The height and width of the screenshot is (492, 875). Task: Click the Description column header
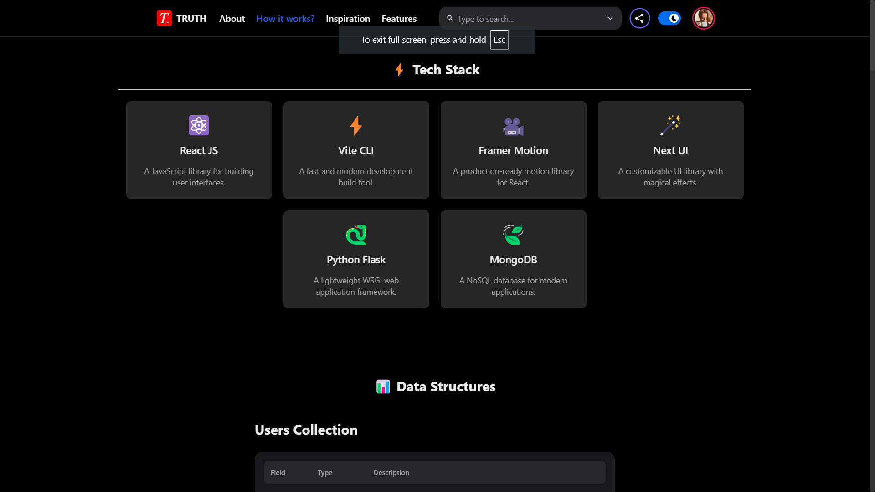[x=391, y=473]
